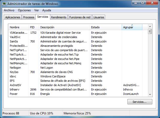Maximize the Task Manager window
160x118 pixels.
pyautogui.click(x=143, y=3)
